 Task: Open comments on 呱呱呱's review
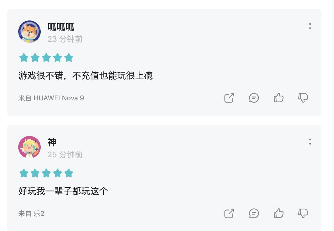(254, 98)
